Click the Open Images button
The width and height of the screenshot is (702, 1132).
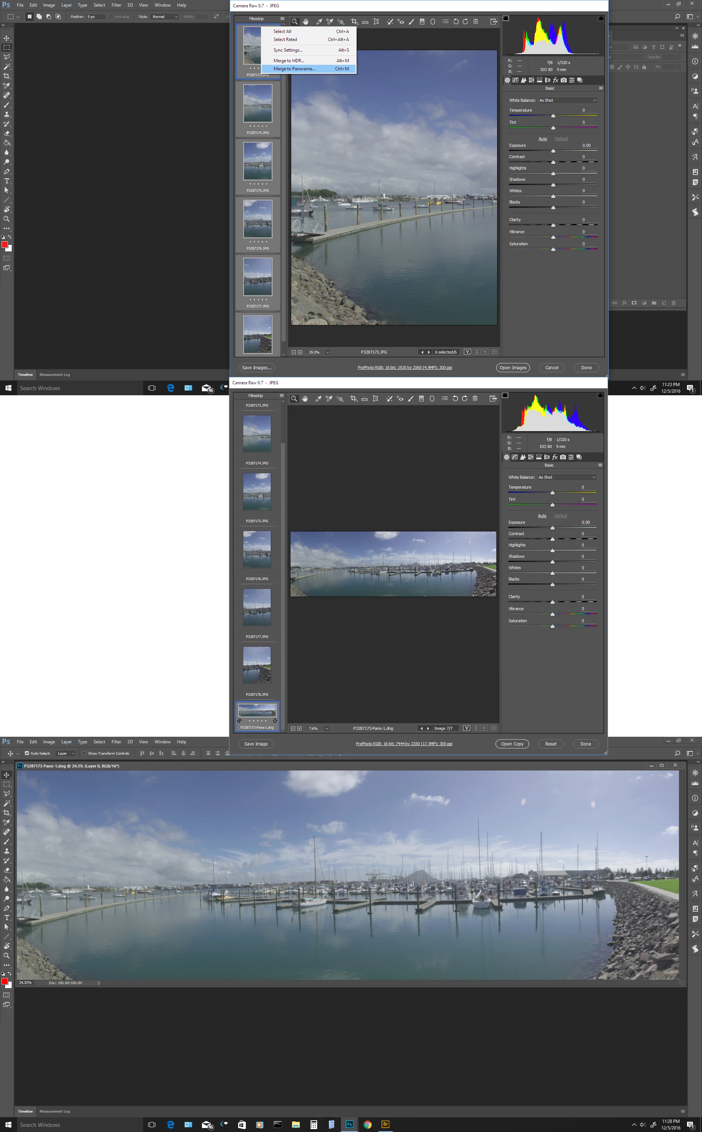tap(513, 367)
